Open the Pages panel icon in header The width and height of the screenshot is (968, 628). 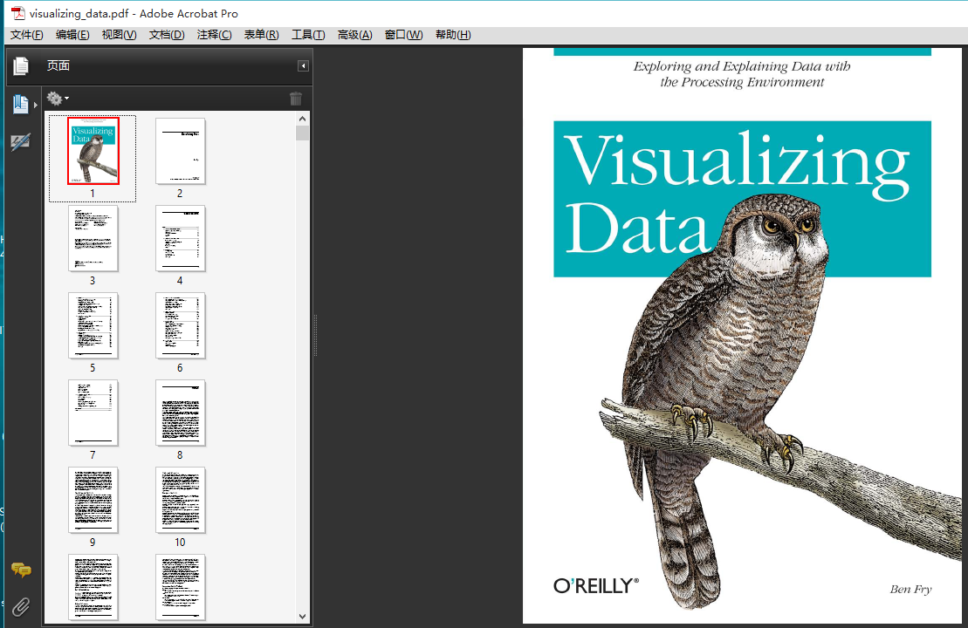click(21, 66)
